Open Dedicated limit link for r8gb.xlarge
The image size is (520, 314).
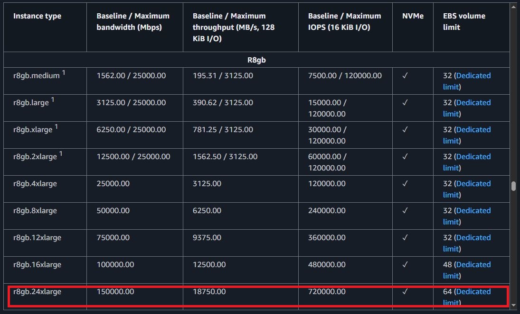tap(473, 130)
